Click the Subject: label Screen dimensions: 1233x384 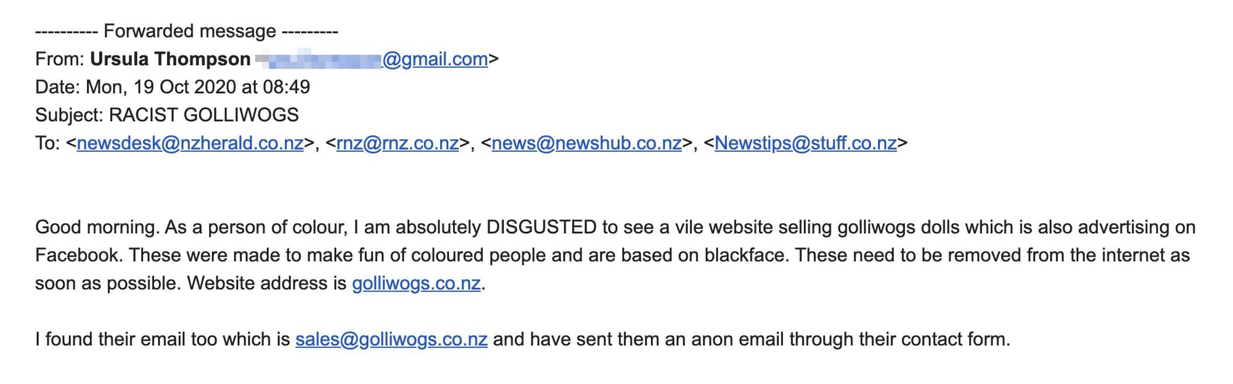69,115
